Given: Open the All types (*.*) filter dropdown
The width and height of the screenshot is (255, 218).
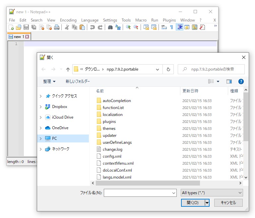Looking at the screenshot, I should tap(212, 193).
